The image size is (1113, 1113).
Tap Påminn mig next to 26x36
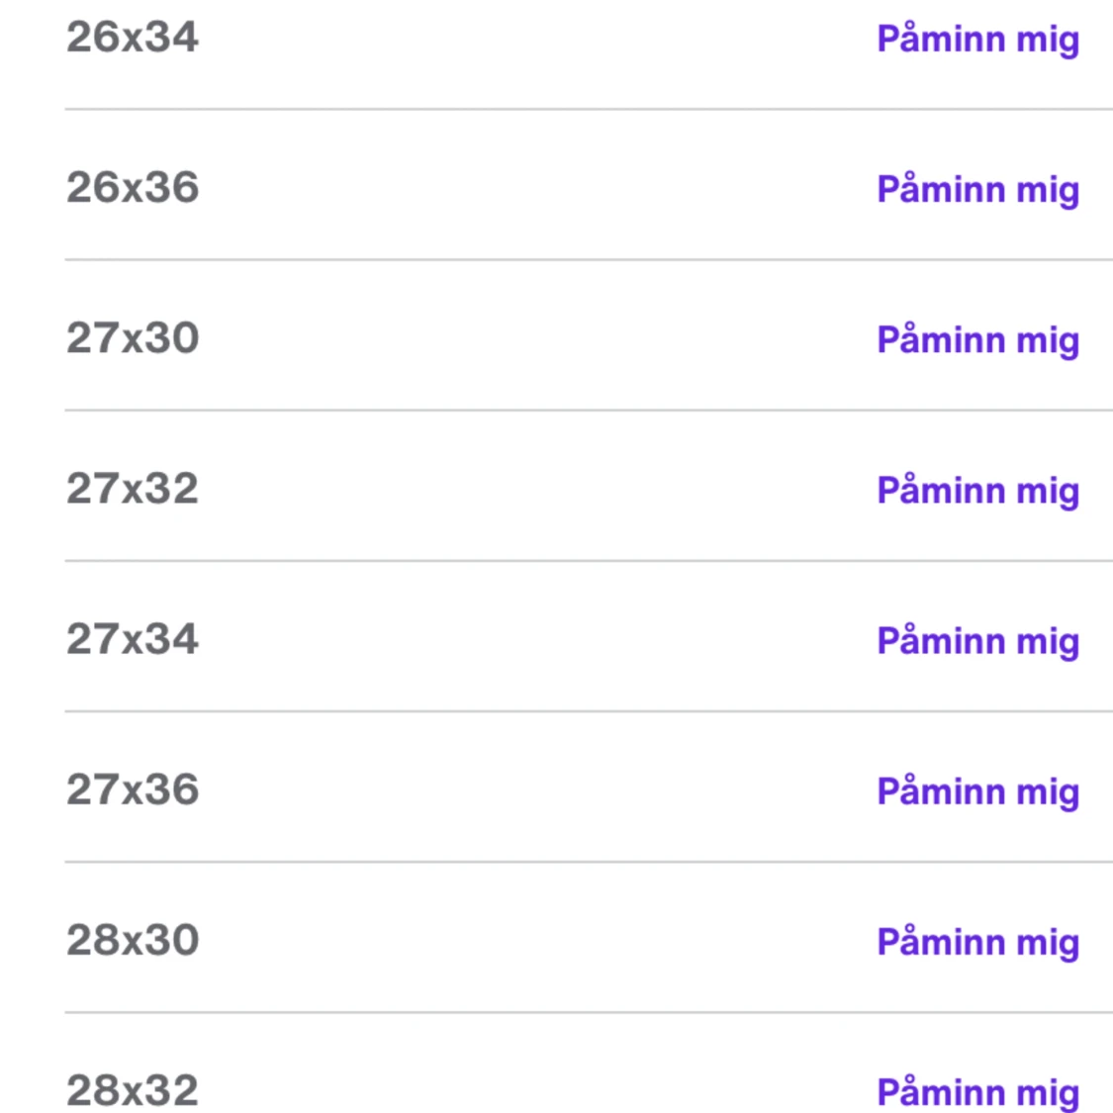tap(977, 190)
